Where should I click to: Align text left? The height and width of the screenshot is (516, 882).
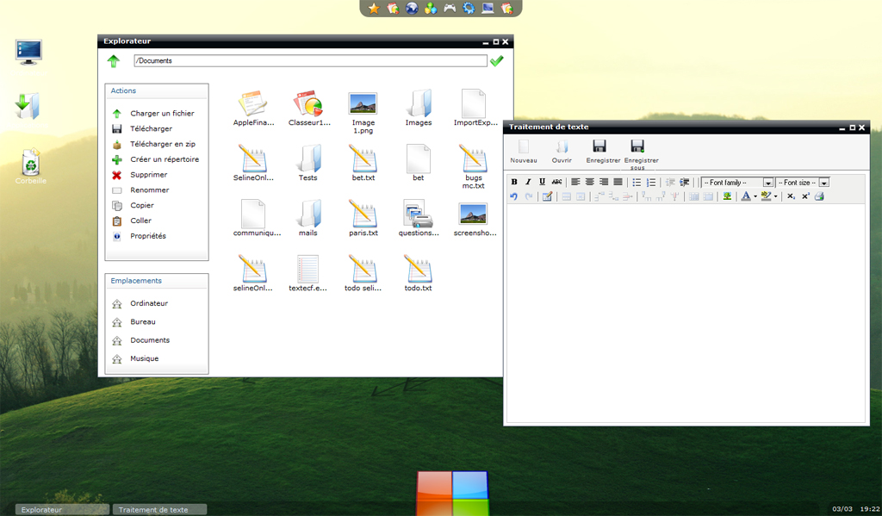click(x=575, y=183)
